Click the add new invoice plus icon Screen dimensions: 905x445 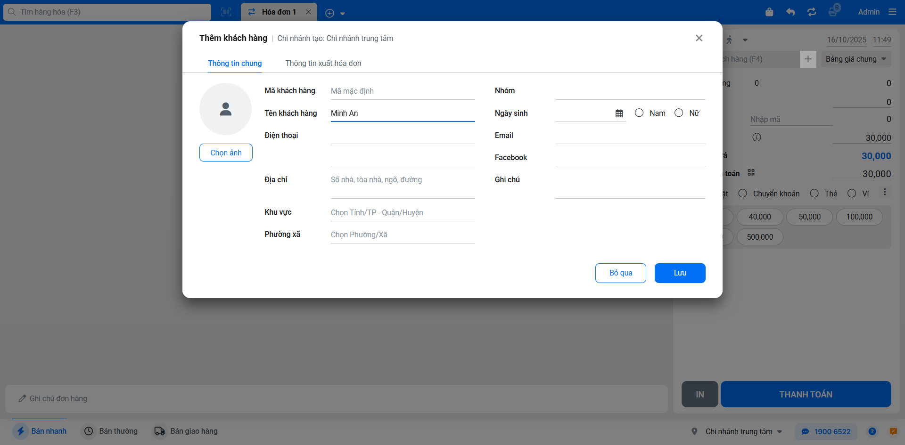tap(330, 13)
